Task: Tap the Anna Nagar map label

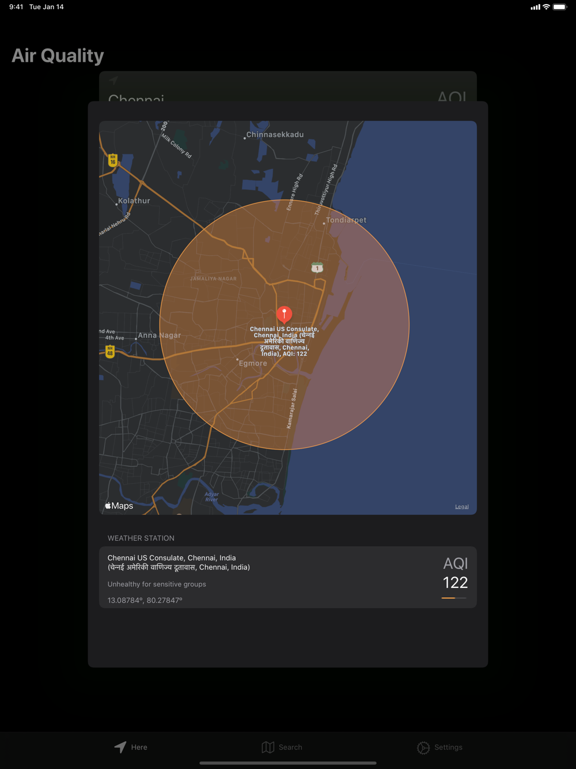Action: click(x=159, y=335)
